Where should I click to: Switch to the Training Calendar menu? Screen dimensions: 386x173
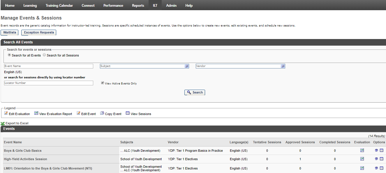[x=59, y=5]
